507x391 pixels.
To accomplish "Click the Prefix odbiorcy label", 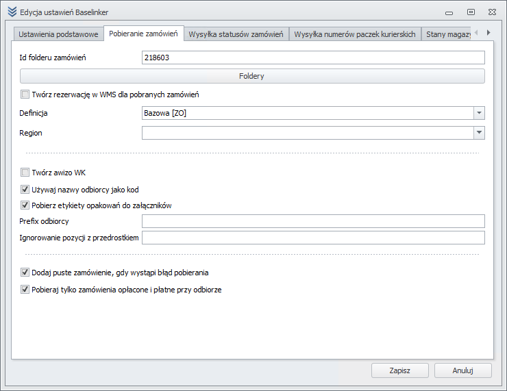I will coord(44,221).
